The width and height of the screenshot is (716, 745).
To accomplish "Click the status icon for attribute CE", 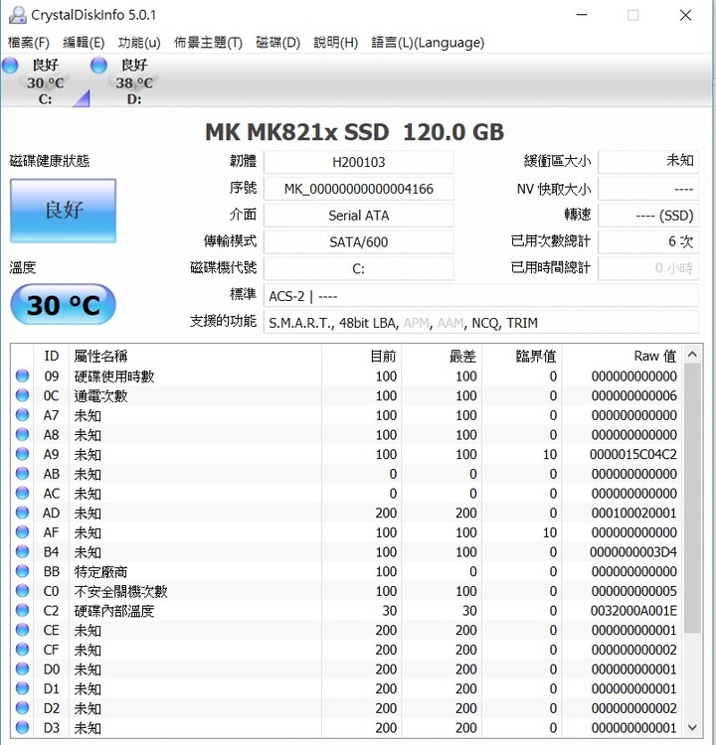I will 22,630.
